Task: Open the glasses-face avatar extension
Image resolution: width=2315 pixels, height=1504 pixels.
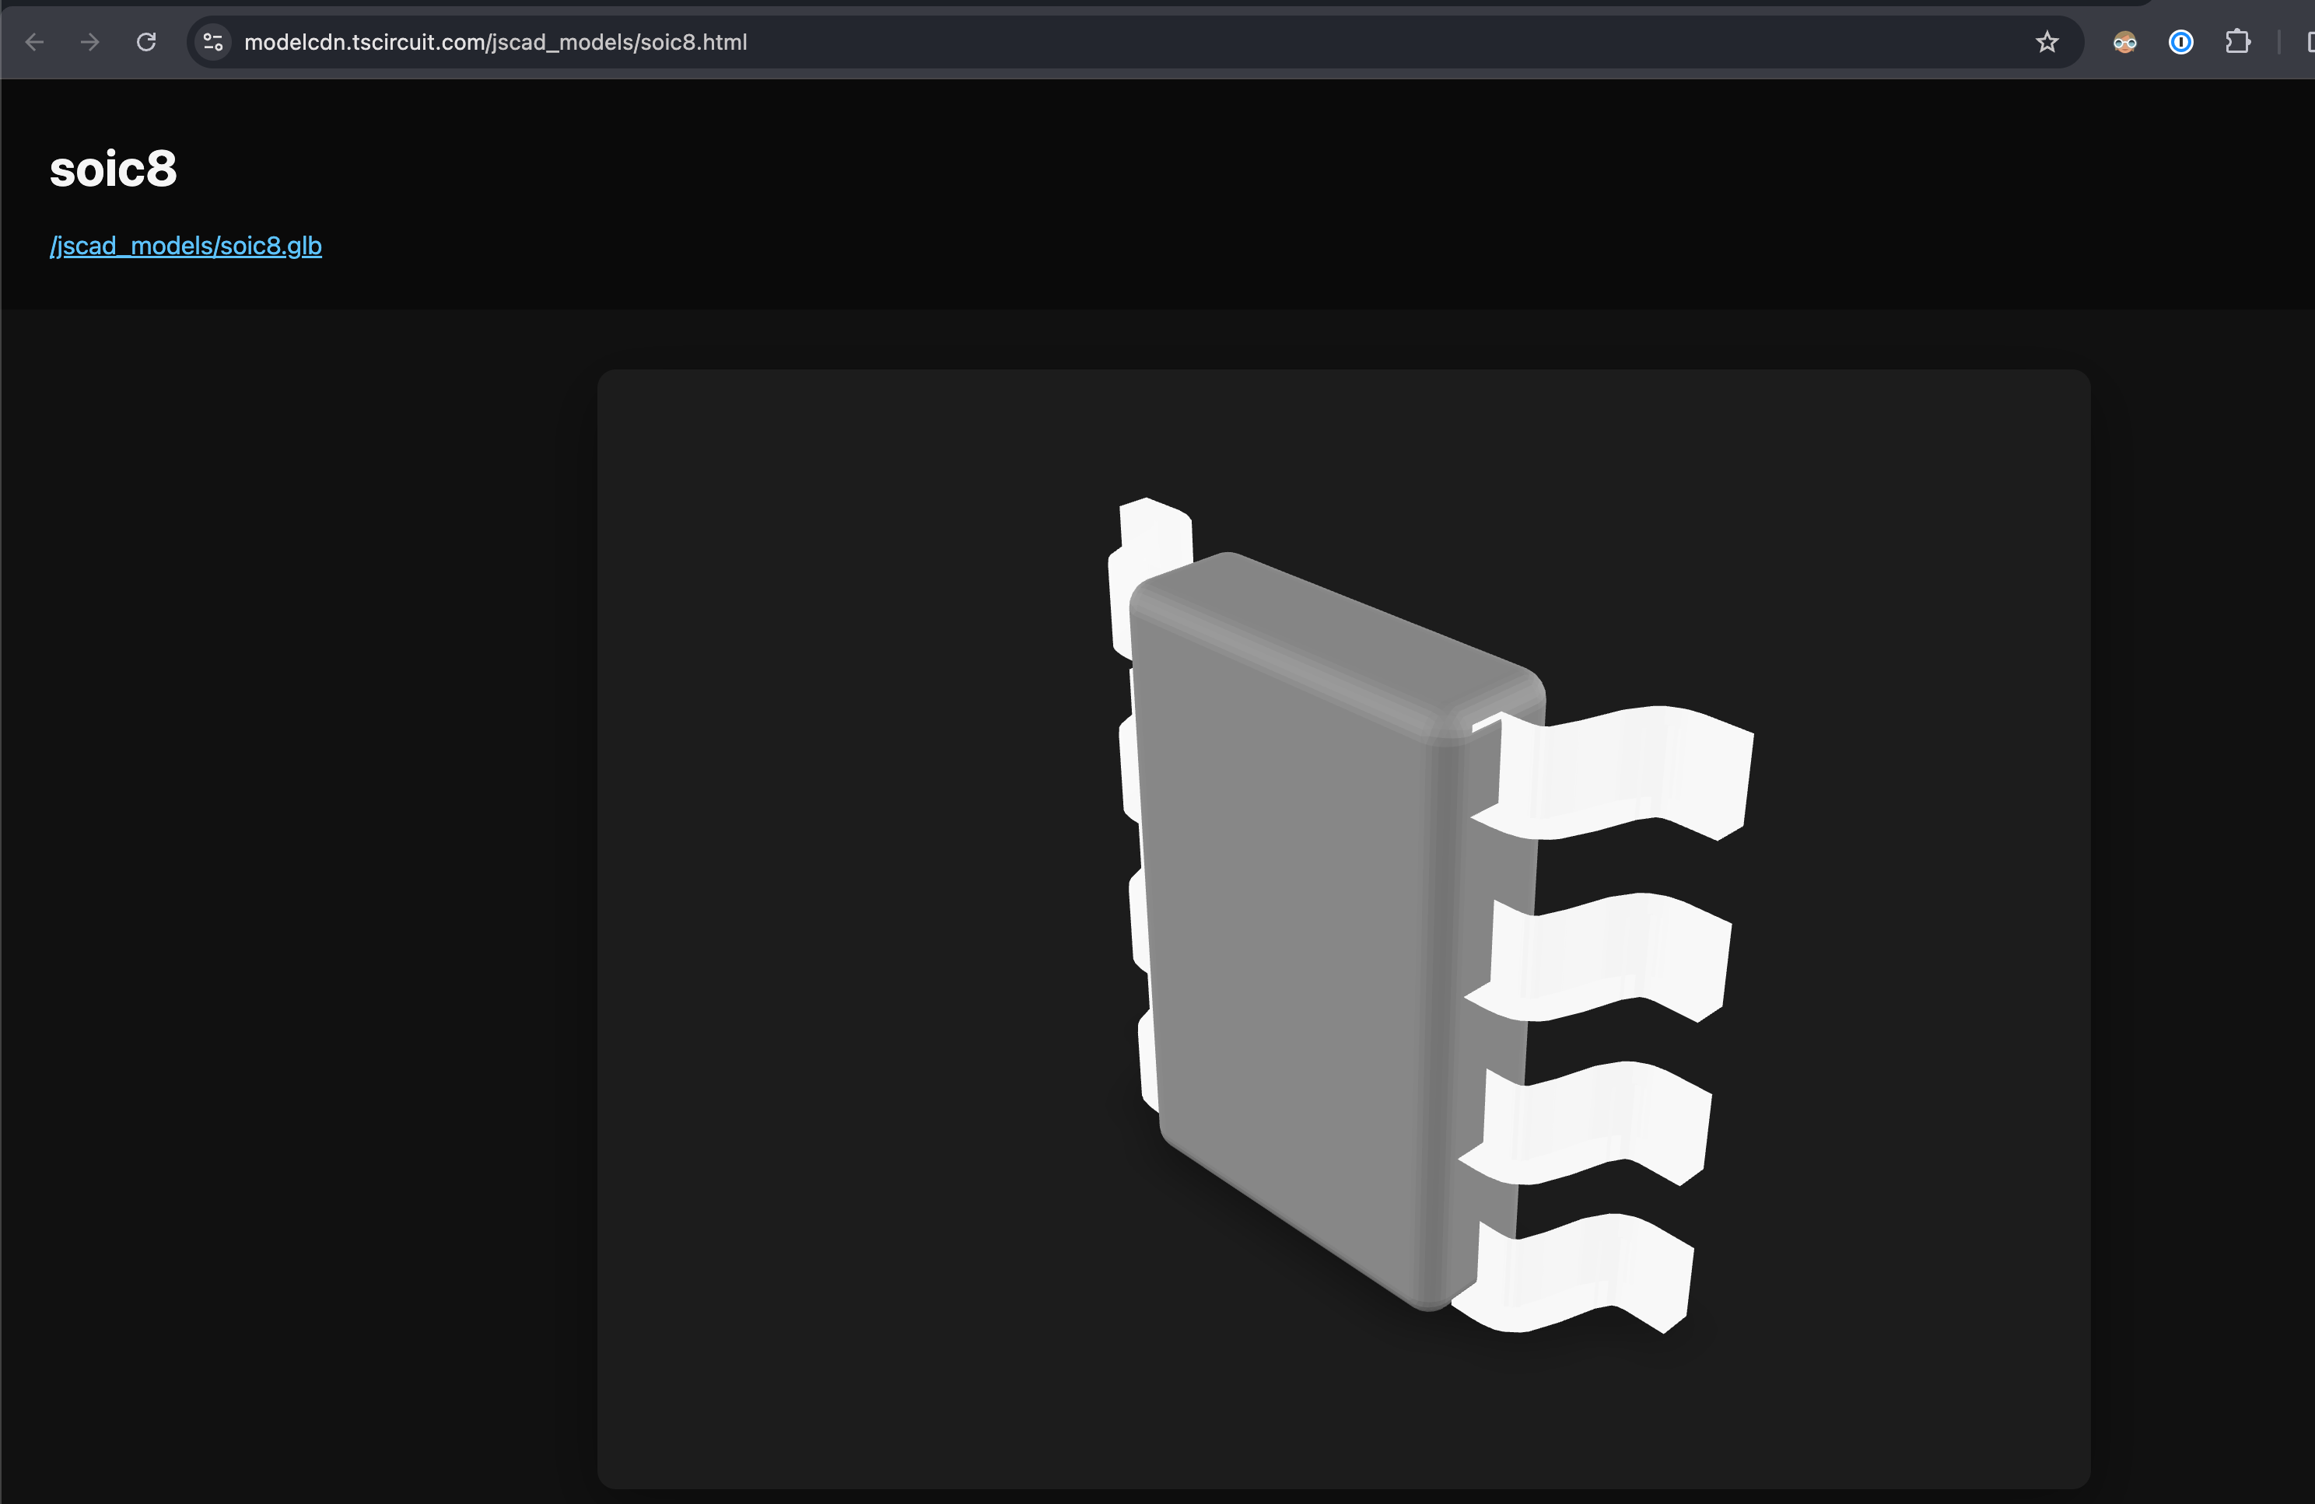Action: (x=2124, y=42)
